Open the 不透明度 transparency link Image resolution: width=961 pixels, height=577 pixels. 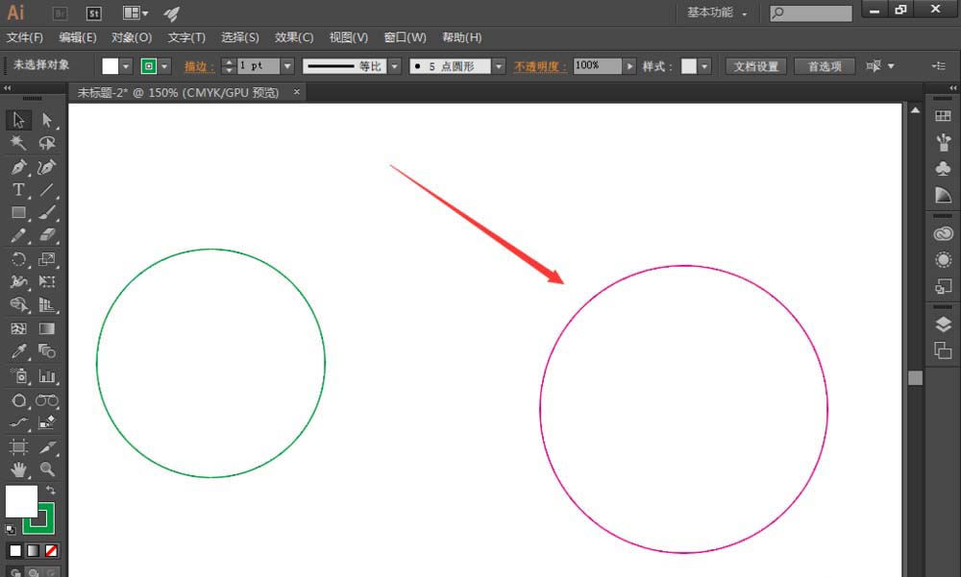539,66
